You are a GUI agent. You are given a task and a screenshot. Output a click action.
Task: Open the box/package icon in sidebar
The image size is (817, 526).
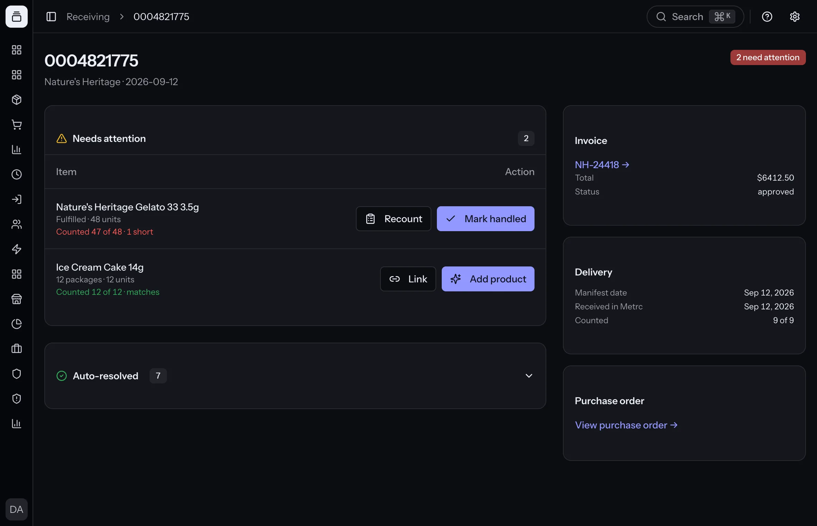[x=16, y=100]
